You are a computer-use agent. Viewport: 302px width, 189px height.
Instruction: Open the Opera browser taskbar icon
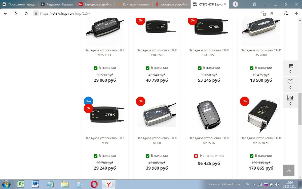pos(94,184)
